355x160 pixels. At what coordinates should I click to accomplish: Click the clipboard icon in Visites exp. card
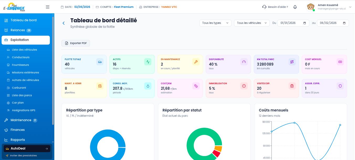[292, 86]
